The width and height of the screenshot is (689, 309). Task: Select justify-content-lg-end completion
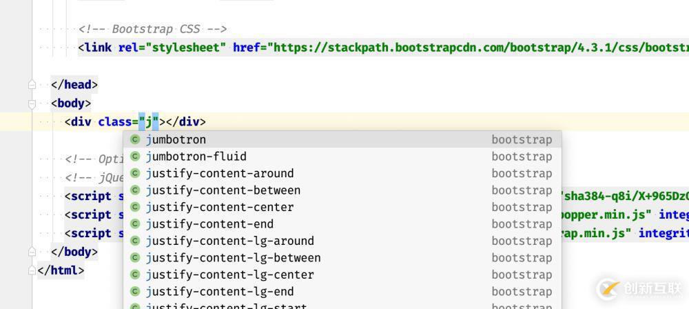click(342, 291)
